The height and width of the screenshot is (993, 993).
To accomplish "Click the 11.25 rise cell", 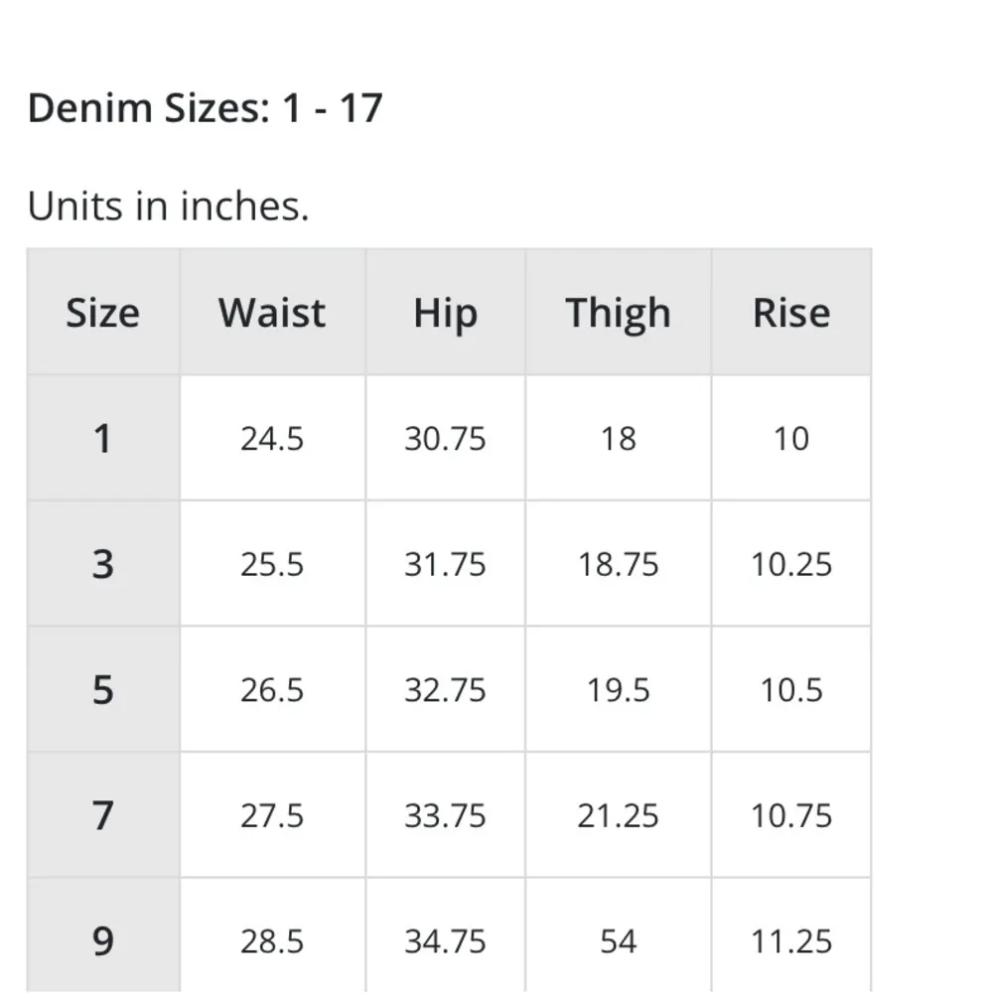I will coord(791,940).
